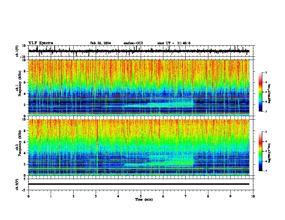Click the ch.2 spectrogram 2 kHz tick label
This screenshot has width=285, height=220.
pos(25,164)
